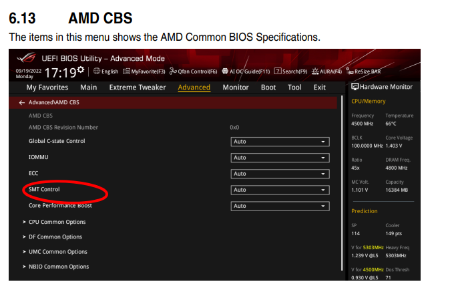Click the 16384 MB capacity value
Screen dimensions: 450x292
(397, 190)
